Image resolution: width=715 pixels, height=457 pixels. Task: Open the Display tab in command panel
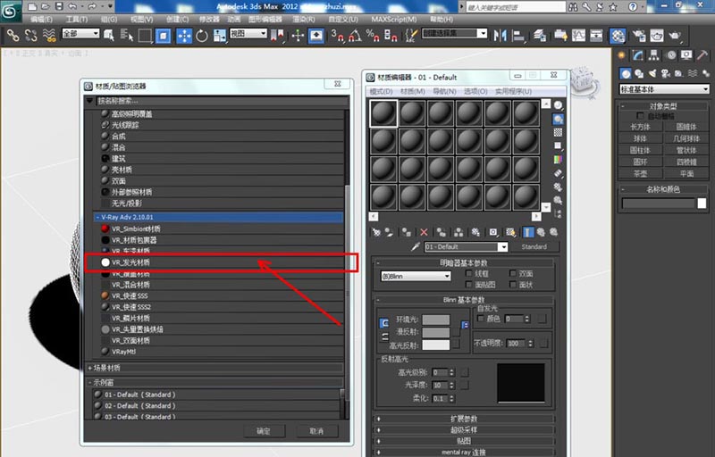686,55
